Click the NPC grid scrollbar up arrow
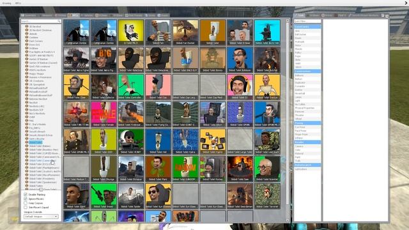Image resolution: width=409 pixels, height=230 pixels. pos(288,20)
